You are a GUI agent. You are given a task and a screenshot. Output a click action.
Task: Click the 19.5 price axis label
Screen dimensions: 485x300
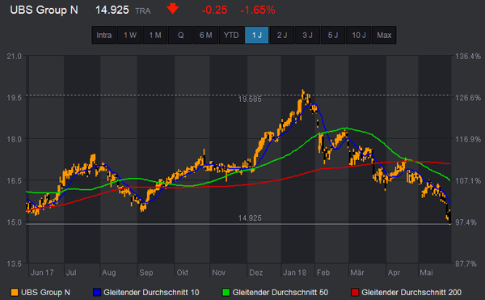coord(15,98)
